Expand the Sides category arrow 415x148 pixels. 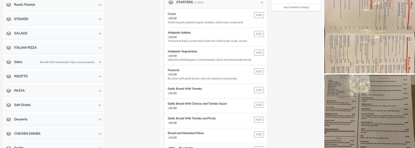[x=100, y=62]
